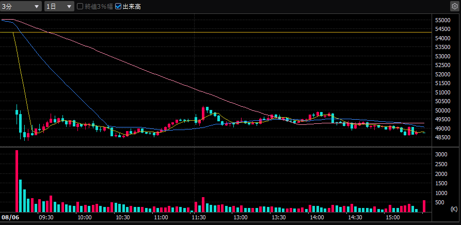Click the 49000 price axis label
This screenshot has width=461, height=225.
442,128
